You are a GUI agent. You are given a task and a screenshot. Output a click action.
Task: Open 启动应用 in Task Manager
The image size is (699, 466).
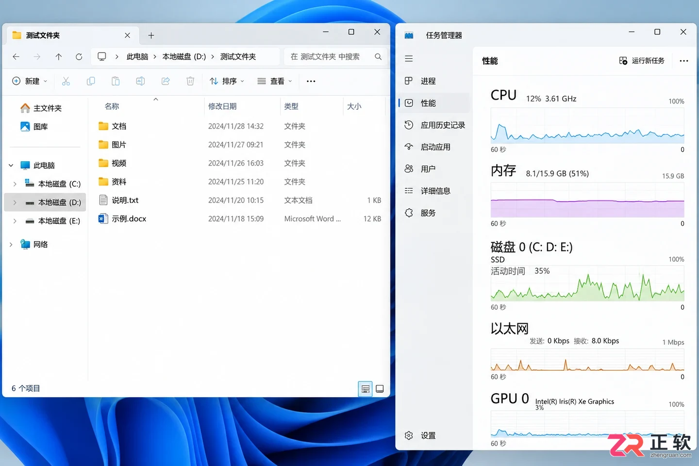(434, 147)
